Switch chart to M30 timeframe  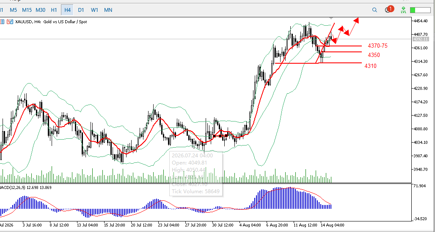(x=41, y=10)
